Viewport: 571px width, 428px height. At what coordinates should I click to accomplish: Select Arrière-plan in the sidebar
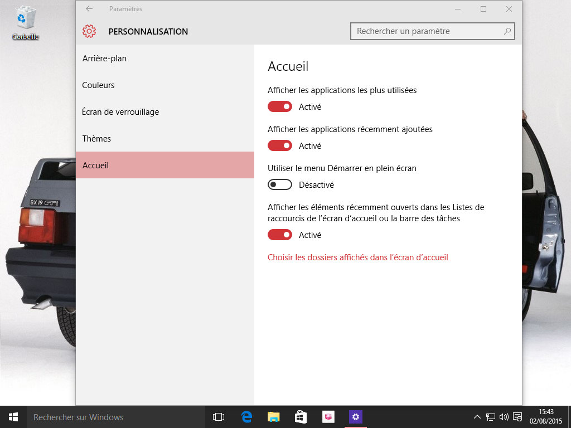(x=104, y=59)
